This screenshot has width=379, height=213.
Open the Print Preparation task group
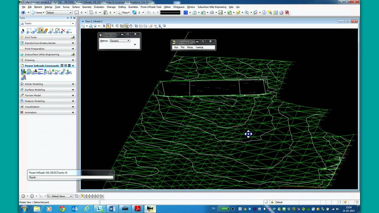[47, 49]
